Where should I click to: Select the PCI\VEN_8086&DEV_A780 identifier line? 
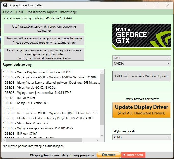(48, 118)
